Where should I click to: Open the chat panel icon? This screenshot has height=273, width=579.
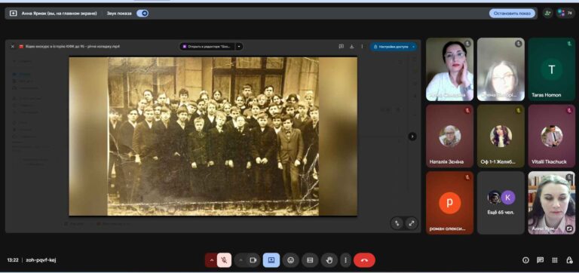tap(541, 260)
